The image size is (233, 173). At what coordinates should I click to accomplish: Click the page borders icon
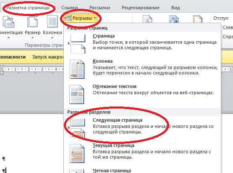pyautogui.click(x=198, y=19)
